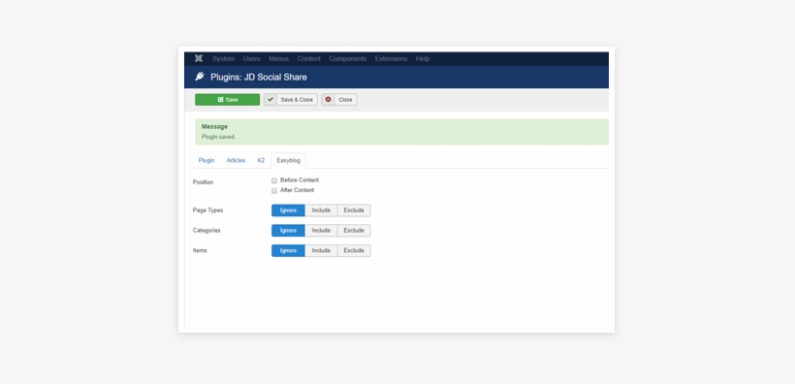Switch to the K2 tab
The height and width of the screenshot is (384, 795).
tap(261, 160)
